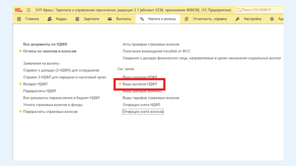Open Виды тарифов страховых взносов
This screenshot has height=166, width=296.
(151, 98)
